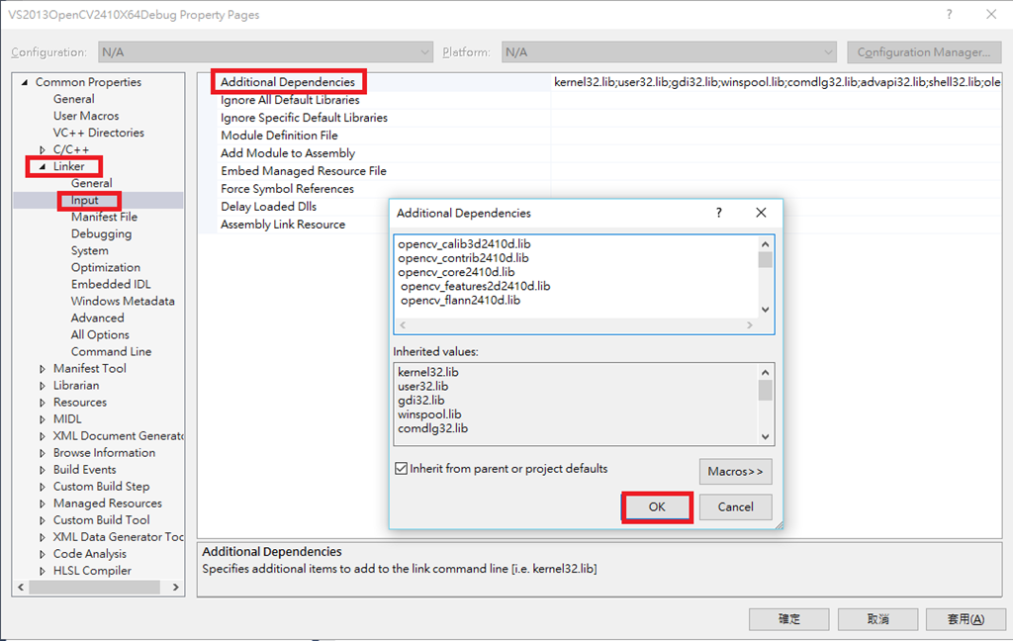The width and height of the screenshot is (1013, 641).
Task: Expand the Librarian node
Action: (x=43, y=386)
